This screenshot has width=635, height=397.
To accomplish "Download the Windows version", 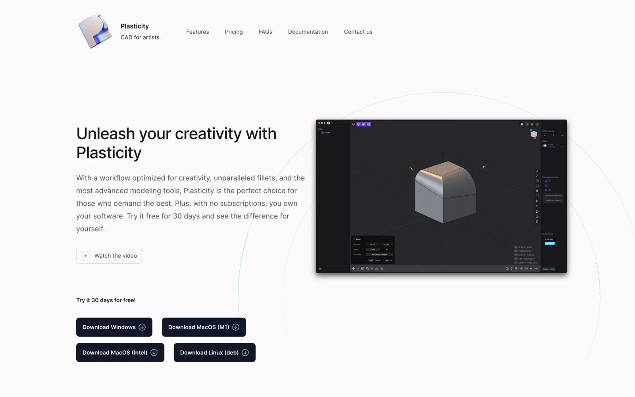I will point(114,327).
